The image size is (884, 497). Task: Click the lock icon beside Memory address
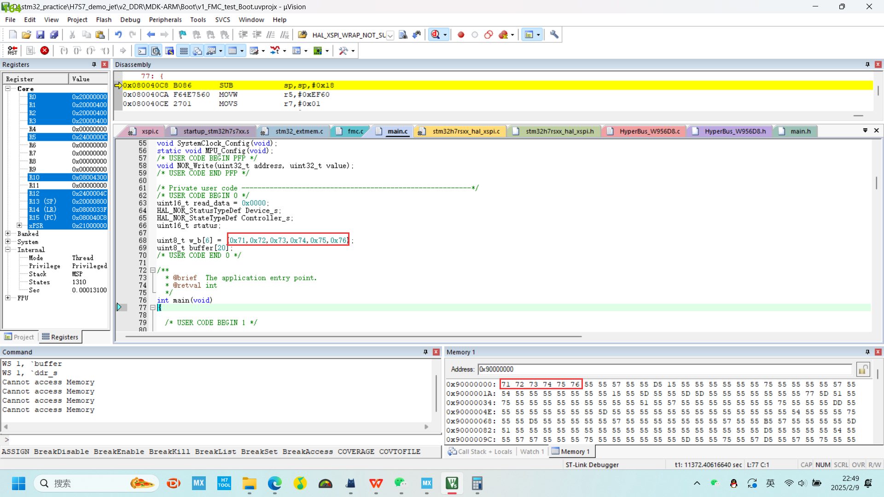pos(863,369)
